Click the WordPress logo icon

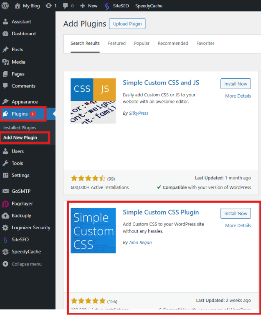coord(5,6)
